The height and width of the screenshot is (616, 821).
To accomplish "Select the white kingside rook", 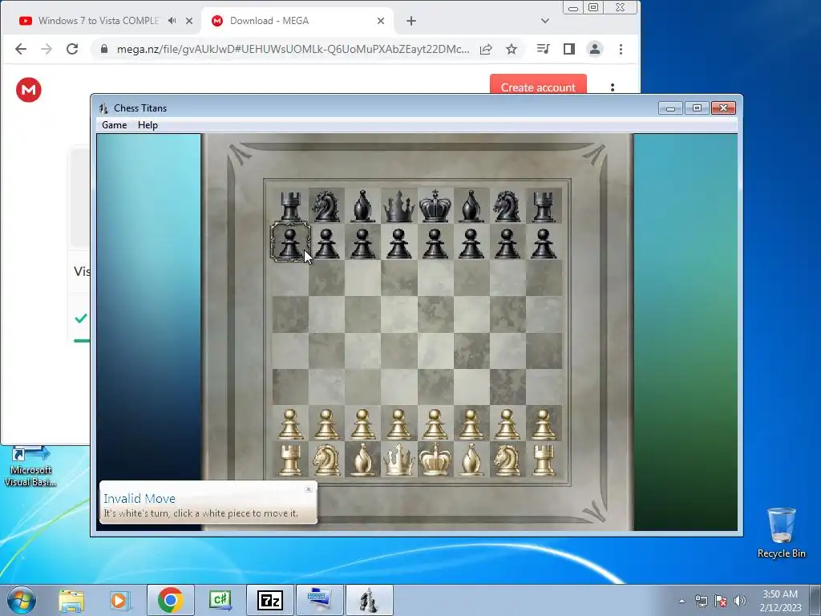I will point(544,460).
